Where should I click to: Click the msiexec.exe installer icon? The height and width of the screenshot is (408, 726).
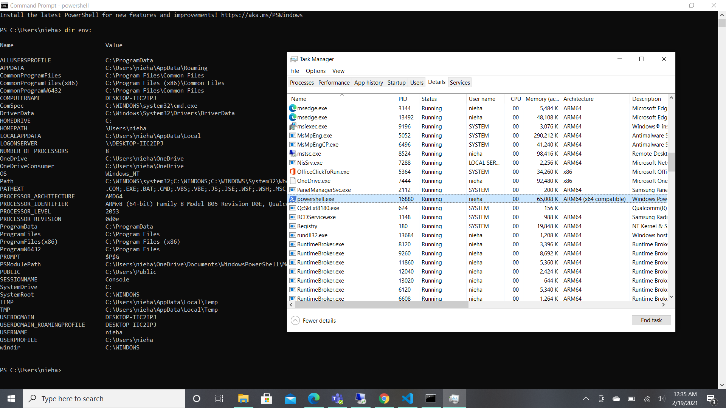(x=292, y=127)
